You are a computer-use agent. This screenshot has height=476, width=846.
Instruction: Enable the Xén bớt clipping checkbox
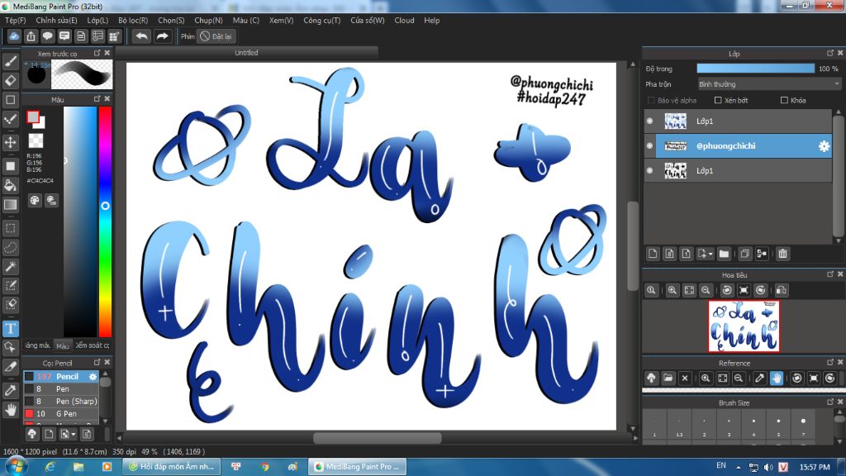point(718,100)
